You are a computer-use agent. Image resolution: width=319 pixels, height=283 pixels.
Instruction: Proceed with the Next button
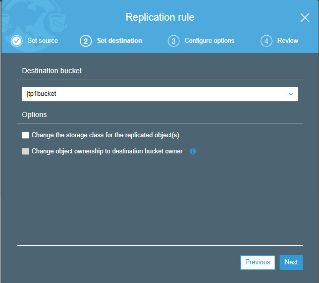[291, 262]
